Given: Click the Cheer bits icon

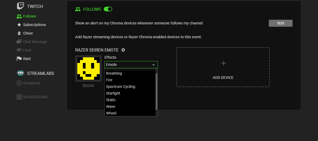Looking at the screenshot, I should tap(19, 33).
